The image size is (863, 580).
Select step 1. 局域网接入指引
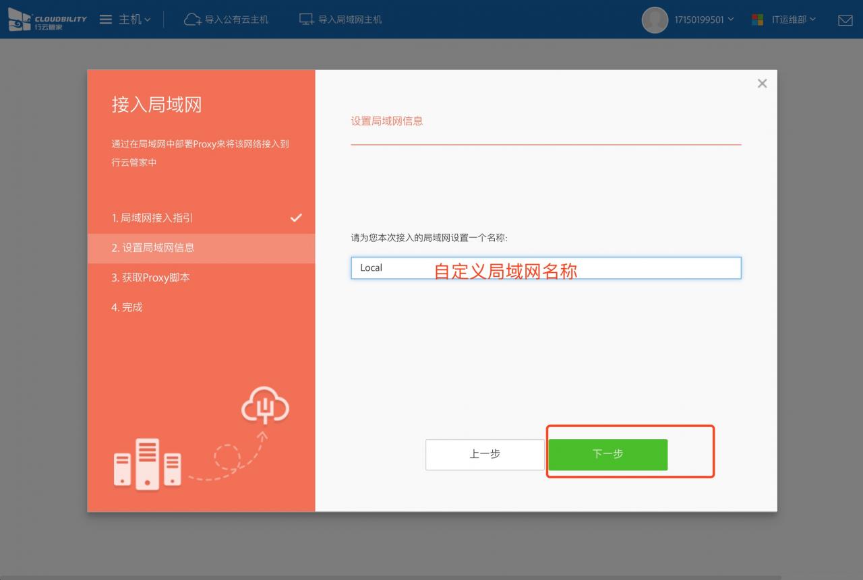coord(152,218)
